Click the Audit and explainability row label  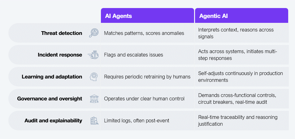point(54,120)
